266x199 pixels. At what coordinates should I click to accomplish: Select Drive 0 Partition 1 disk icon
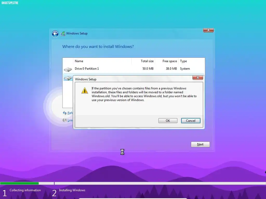pos(68,69)
